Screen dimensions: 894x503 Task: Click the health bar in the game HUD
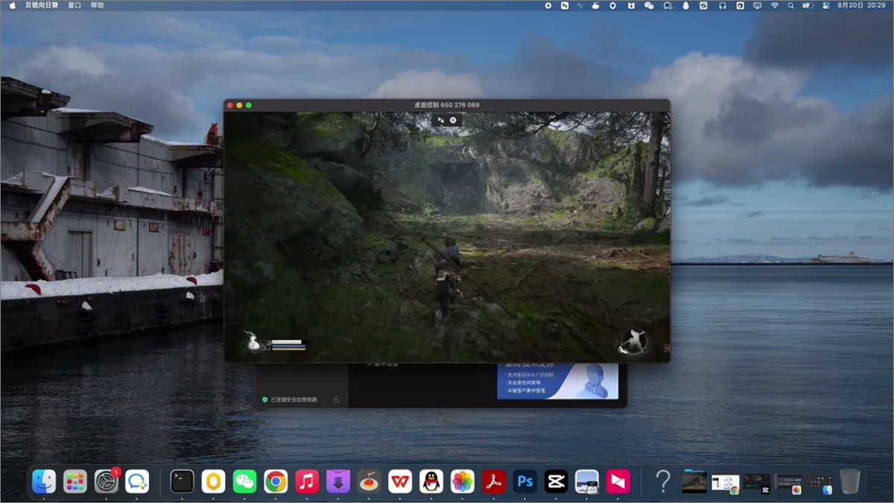pos(287,342)
